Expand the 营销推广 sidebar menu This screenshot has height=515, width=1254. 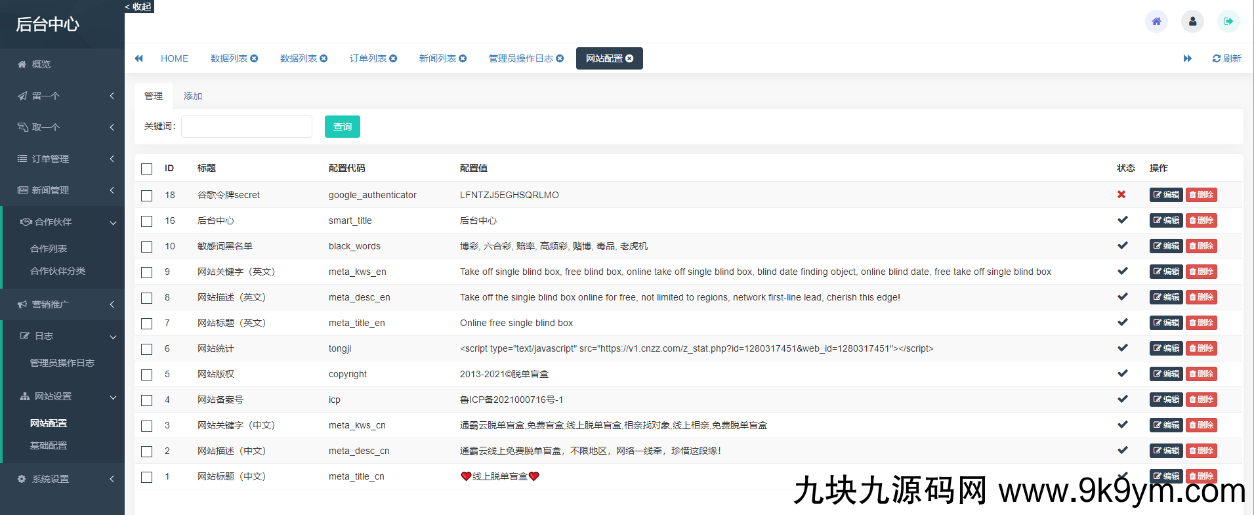pos(62,304)
